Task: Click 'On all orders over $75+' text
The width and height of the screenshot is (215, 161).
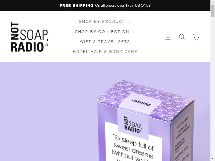Action: pos(114,5)
